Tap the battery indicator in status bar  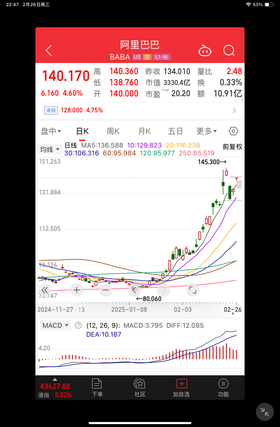click(269, 4)
